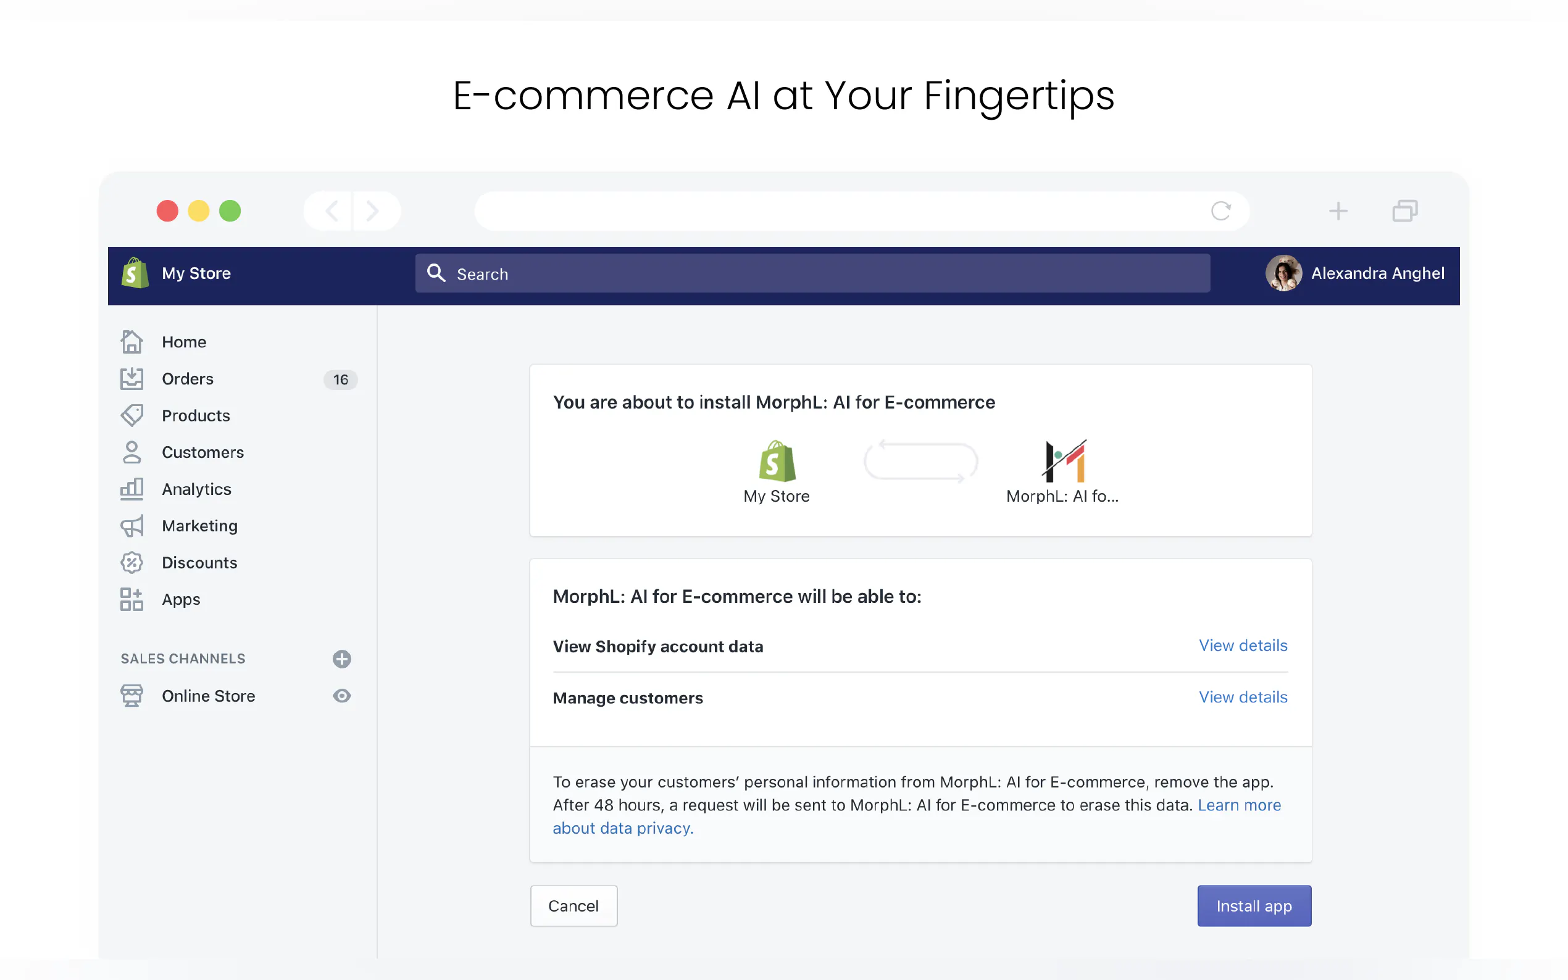
Task: Click the browser reload icon
Action: pos(1220,210)
